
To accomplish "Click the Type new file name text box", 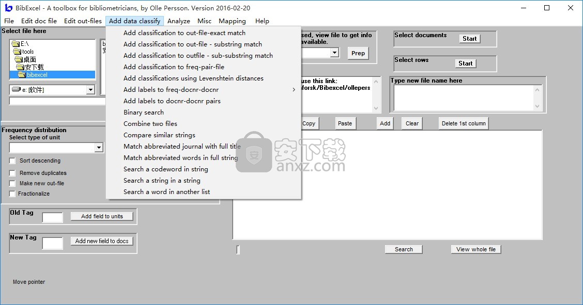I will coord(464,98).
